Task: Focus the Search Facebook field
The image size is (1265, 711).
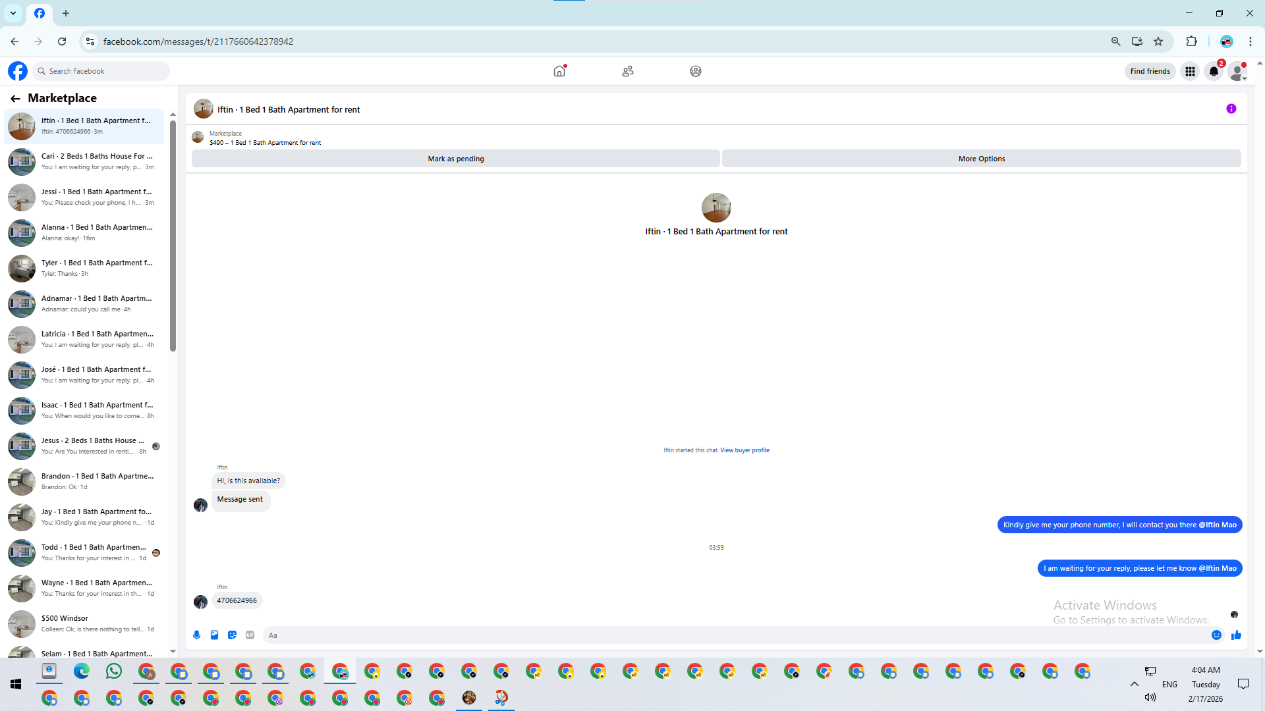Action: 102,71
